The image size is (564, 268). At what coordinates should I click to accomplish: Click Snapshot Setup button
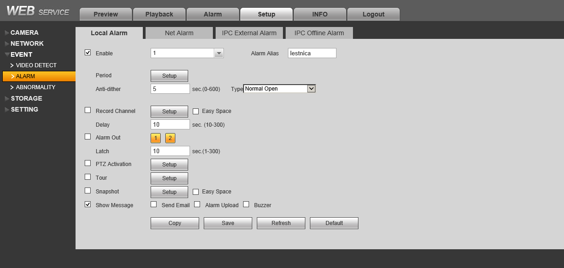pyautogui.click(x=169, y=192)
